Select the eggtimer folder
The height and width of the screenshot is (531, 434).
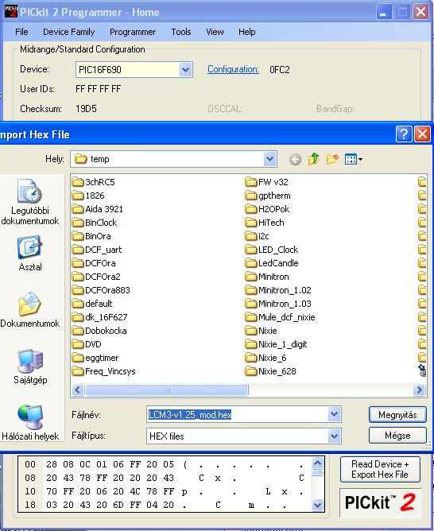[x=95, y=358]
